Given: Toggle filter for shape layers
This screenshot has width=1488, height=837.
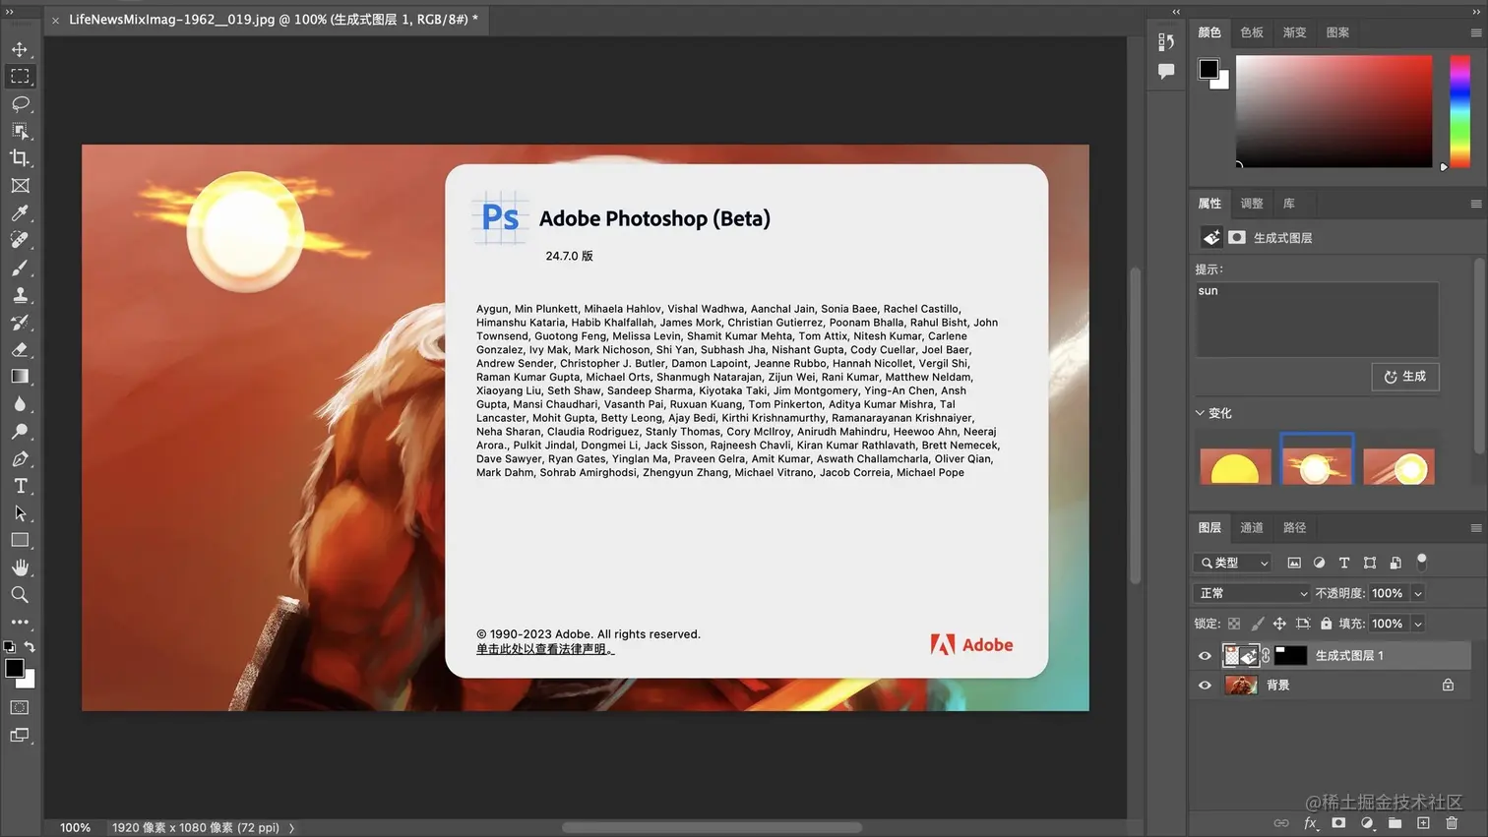Looking at the screenshot, I should (1370, 563).
